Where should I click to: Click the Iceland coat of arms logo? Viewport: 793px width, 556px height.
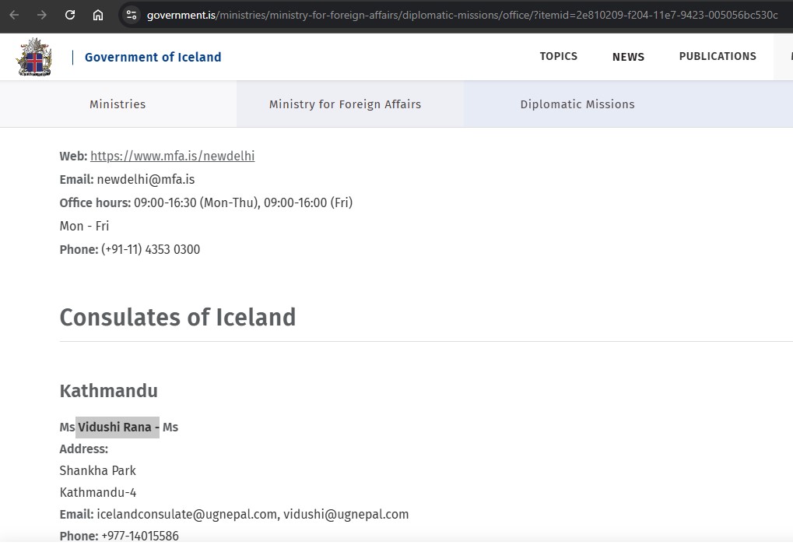(33, 57)
